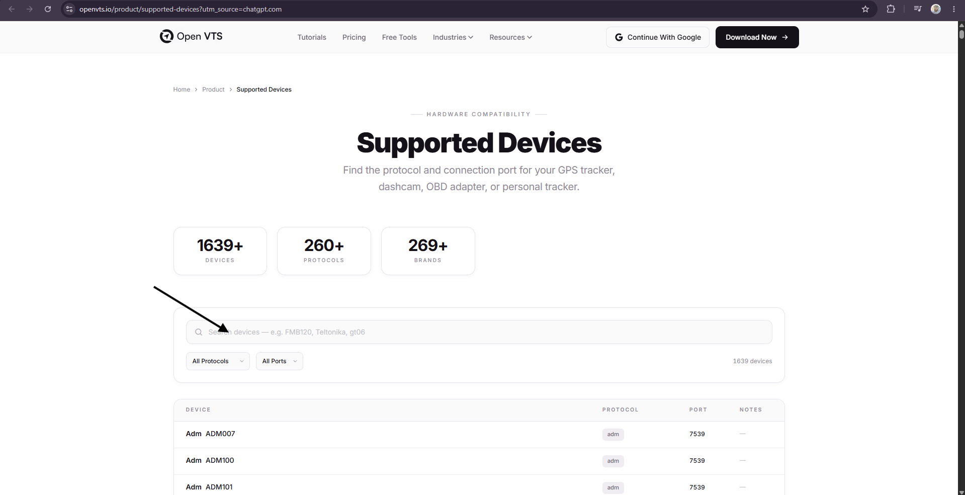The image size is (965, 495).
Task: Click the HARDWARE COMPATIBILITY label
Action: (x=479, y=114)
